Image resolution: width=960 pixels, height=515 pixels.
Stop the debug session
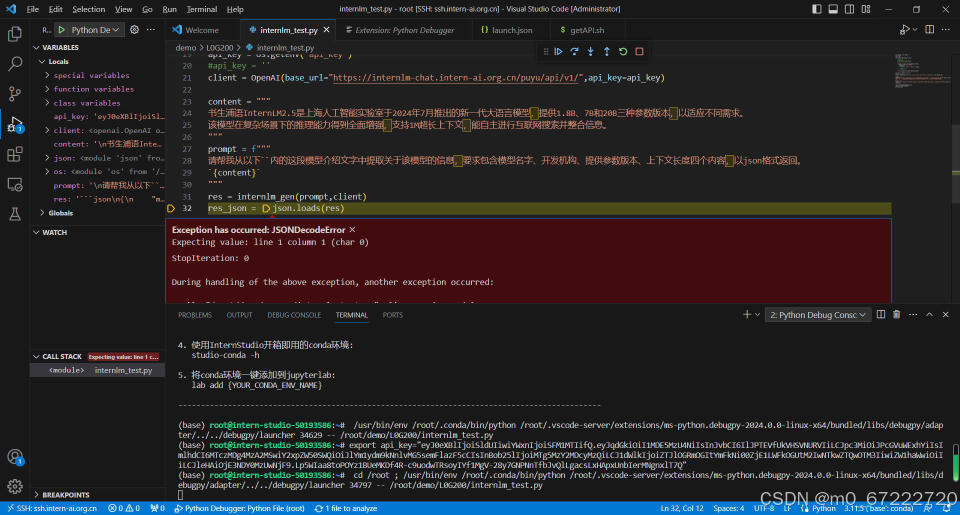click(x=639, y=51)
